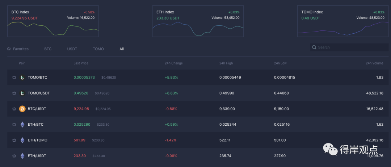Click the last price 0.025290
The width and height of the screenshot is (391, 167).
pyautogui.click(x=82, y=125)
